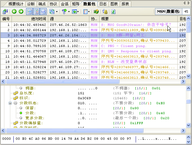Image resolution: width=192 pixels, height=145 pixels.
Task: Switch to the 概要统计 tab
Action: pyautogui.click(x=16, y=4)
